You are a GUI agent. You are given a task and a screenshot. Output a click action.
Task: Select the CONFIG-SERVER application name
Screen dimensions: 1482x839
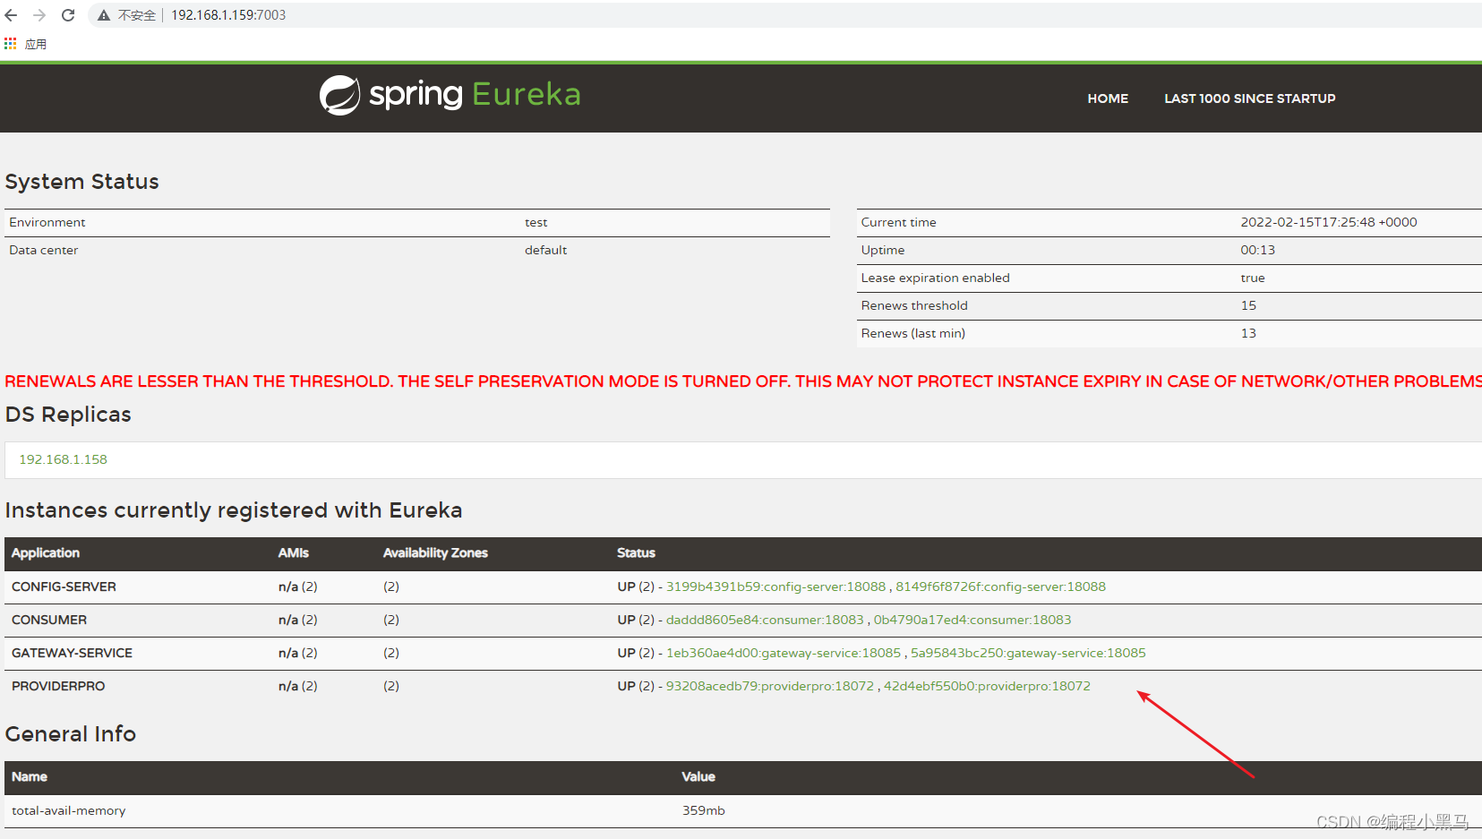coord(64,586)
